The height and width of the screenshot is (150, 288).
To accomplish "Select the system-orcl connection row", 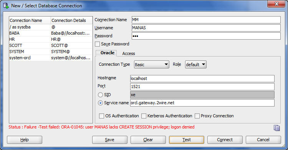I will (x=51, y=58).
